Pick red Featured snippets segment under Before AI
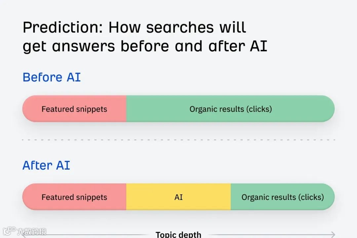Screen dimensions: 357x238 74,109
